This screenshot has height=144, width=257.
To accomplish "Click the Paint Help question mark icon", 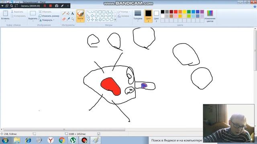I will point(255,6).
